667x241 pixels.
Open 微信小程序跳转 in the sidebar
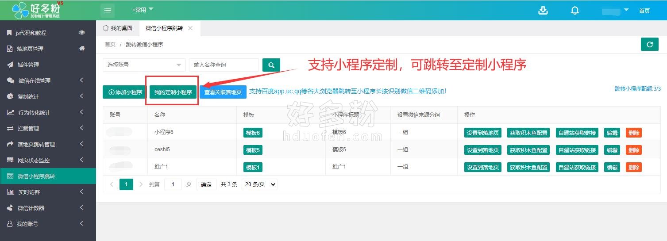48,176
